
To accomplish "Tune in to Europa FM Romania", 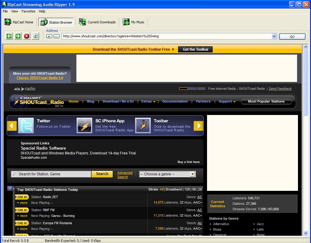I will pos(22,223).
